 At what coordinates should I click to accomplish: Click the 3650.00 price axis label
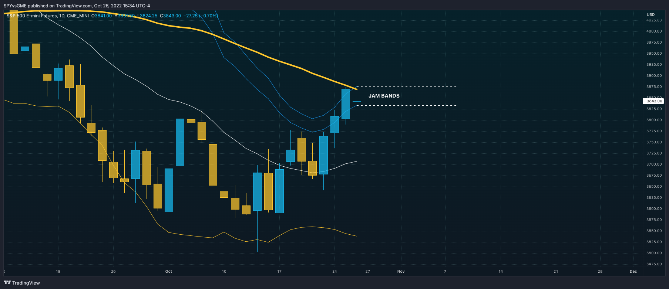pyautogui.click(x=654, y=187)
